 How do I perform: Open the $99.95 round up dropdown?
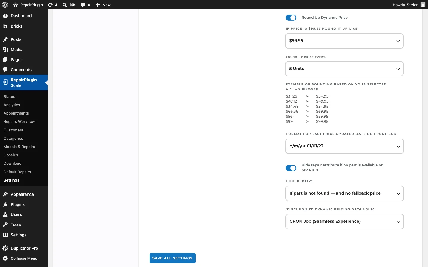coord(344,41)
